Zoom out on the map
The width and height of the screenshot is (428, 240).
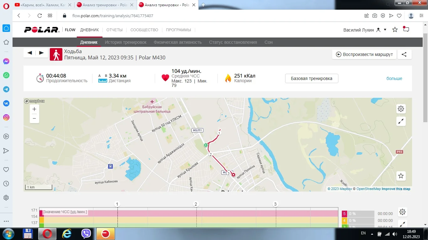click(34, 118)
